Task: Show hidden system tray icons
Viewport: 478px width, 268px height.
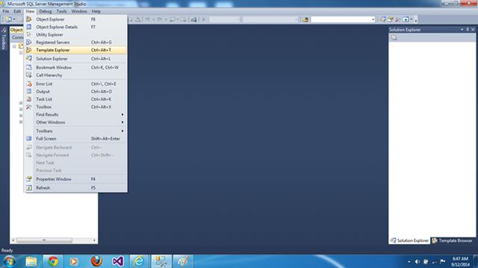Action: click(409, 261)
